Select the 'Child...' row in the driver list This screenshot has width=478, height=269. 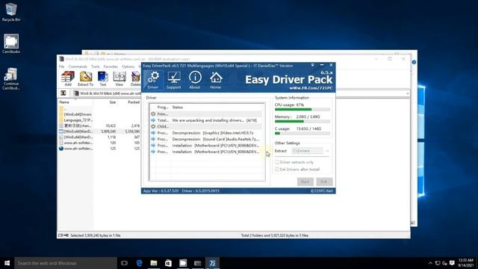click(x=206, y=126)
